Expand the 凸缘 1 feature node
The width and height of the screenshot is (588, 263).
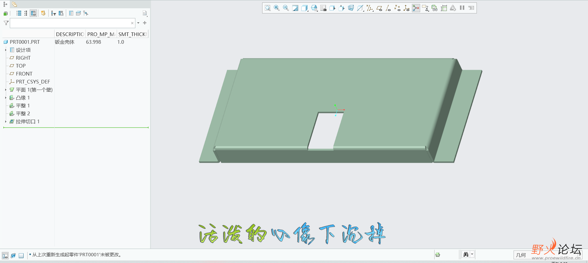click(6, 98)
